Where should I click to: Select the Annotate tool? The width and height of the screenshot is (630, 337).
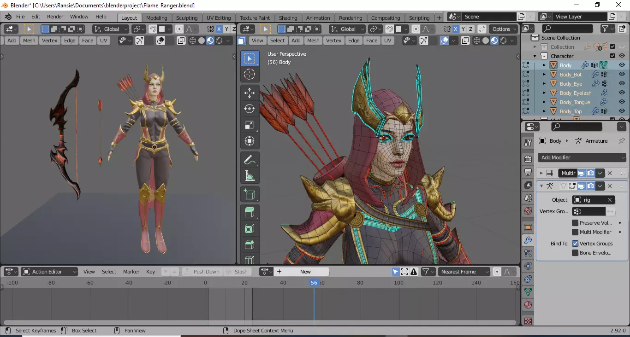click(250, 160)
